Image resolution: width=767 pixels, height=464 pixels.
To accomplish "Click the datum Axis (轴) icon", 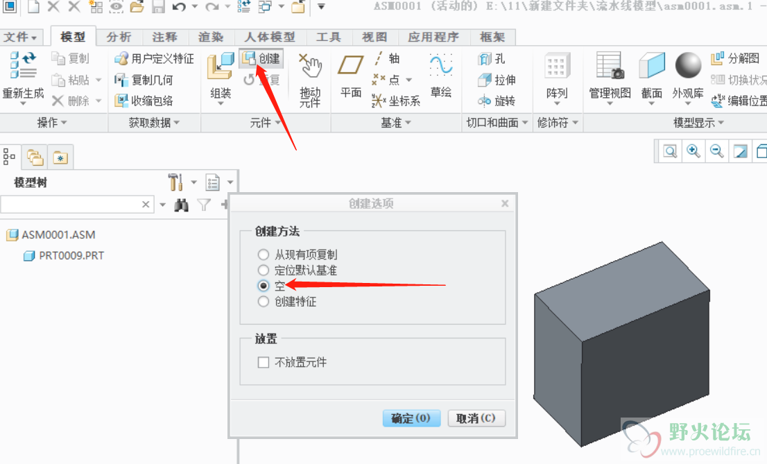I will (378, 58).
